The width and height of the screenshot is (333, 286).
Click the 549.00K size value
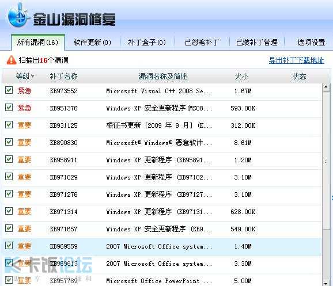(x=243, y=229)
